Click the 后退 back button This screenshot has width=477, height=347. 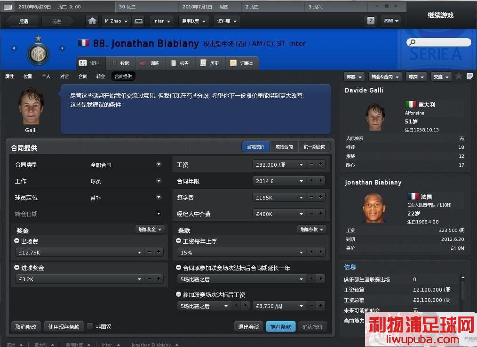[x=24, y=21]
